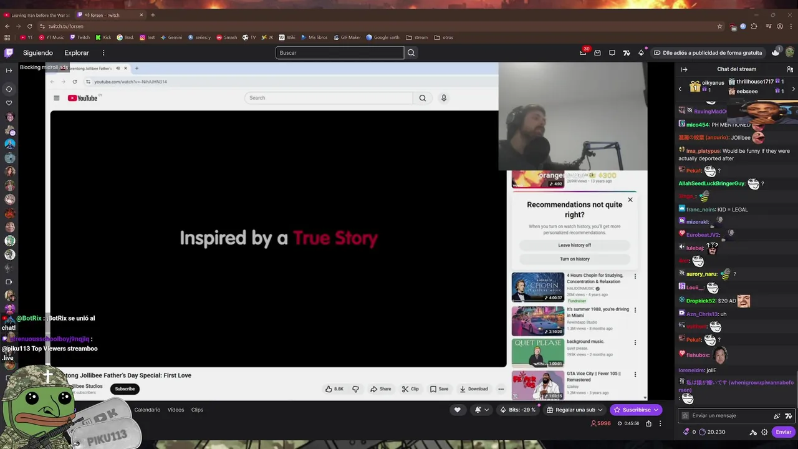Close the Recommendations not quite right card
The image size is (798, 449).
click(x=630, y=200)
